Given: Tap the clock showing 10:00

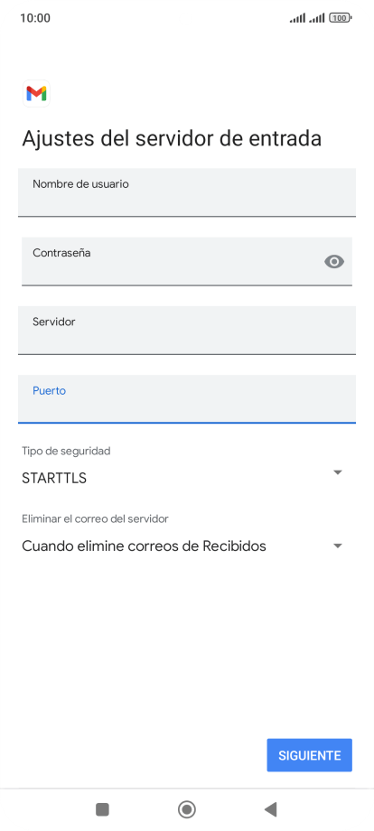Looking at the screenshot, I should 35,18.
